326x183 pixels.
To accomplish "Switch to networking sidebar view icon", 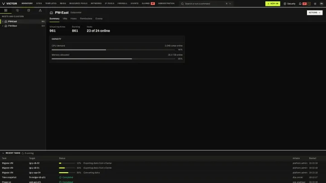I will point(40,10).
